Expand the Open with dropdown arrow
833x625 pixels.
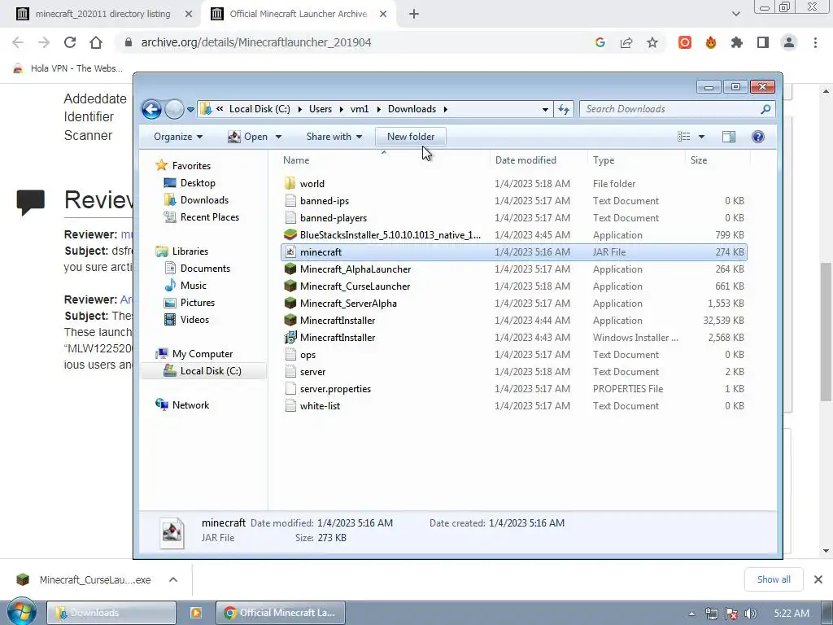coord(278,137)
